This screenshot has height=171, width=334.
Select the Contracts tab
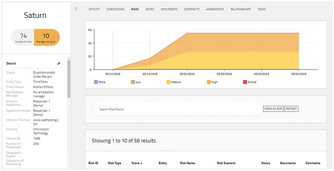[192, 9]
